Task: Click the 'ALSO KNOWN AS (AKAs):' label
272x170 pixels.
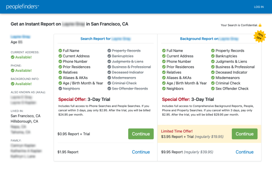Action: coord(28,92)
